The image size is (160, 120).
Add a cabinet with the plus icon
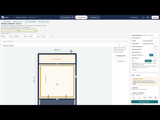point(40,30)
